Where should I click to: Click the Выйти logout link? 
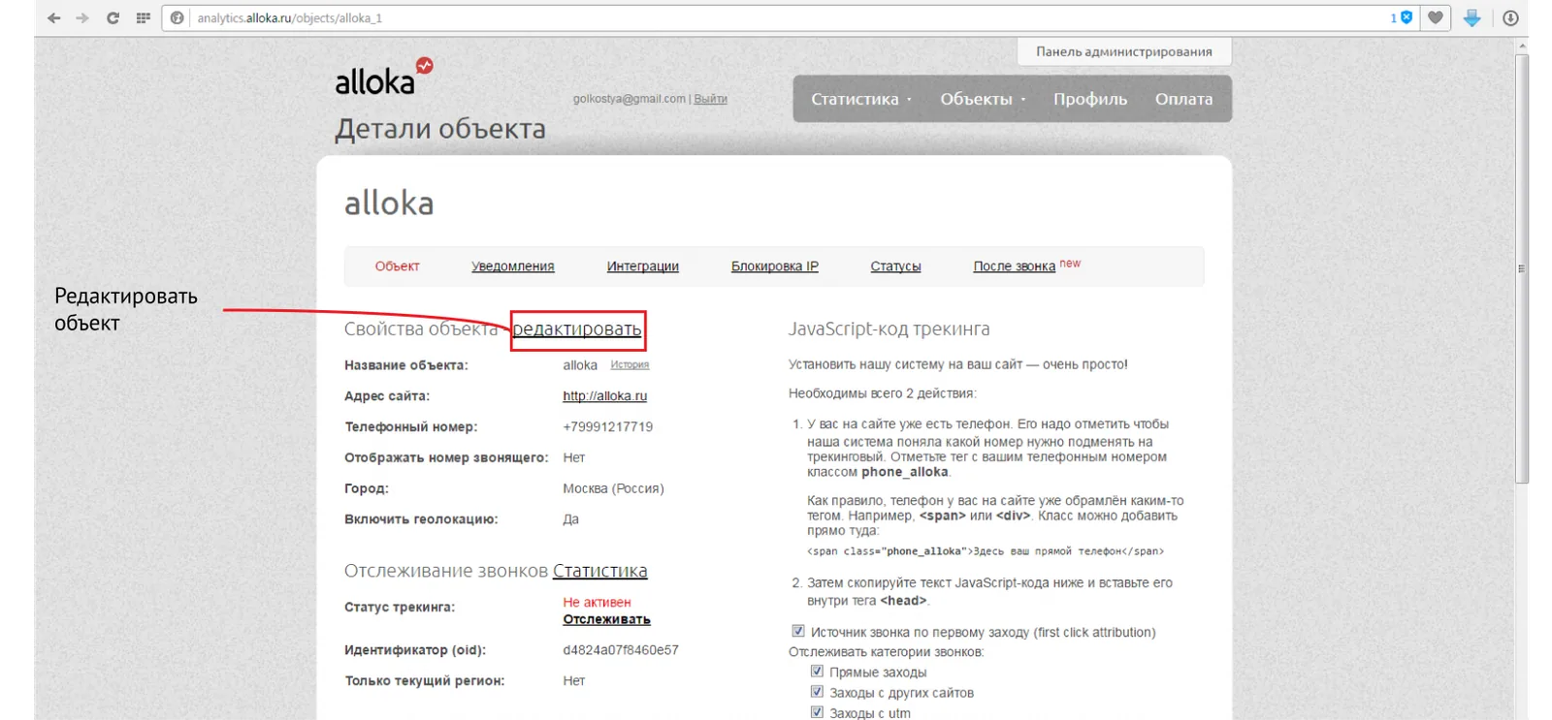click(711, 99)
